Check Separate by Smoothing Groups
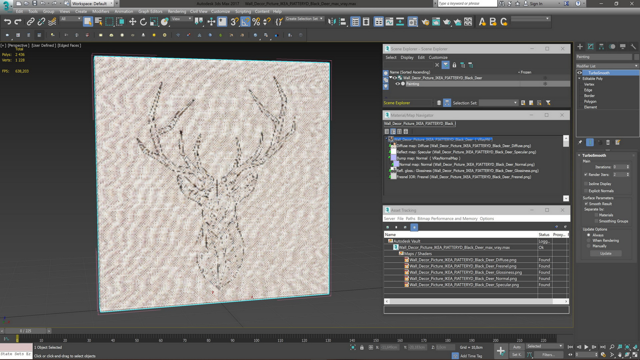 tap(596, 221)
